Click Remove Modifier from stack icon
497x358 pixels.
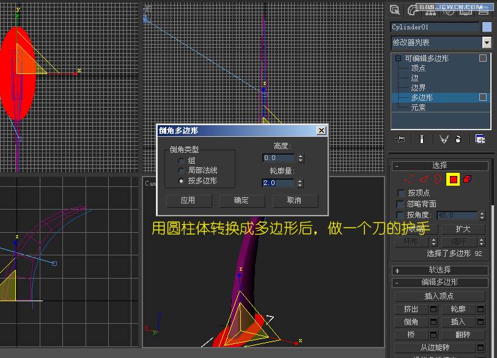458,139
